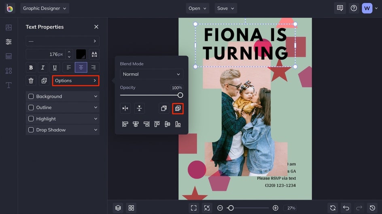Viewport: 382px width, 214px height.
Task: Expand the Highlight section chevron
Action: coord(95,119)
